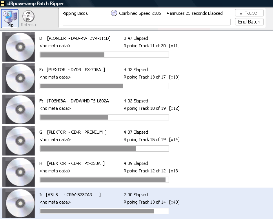Click 'Ripping Track 15 of 19' status
Screen dimensions: 273x222
coord(144,140)
